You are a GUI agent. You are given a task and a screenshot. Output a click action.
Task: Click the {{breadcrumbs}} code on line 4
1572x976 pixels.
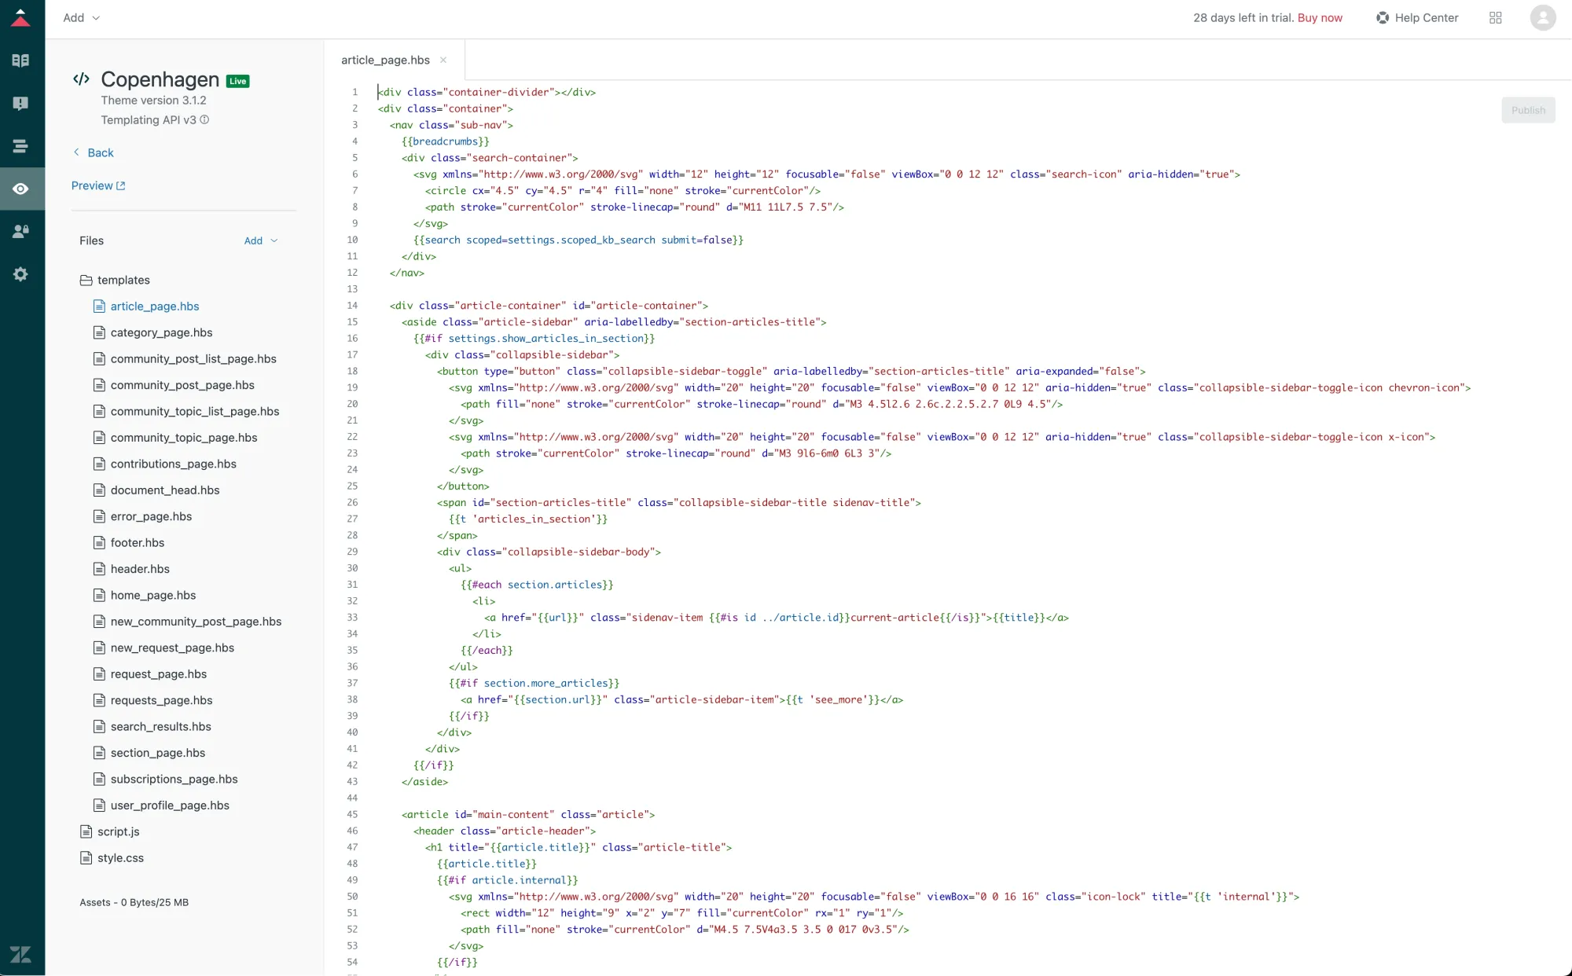click(x=446, y=142)
